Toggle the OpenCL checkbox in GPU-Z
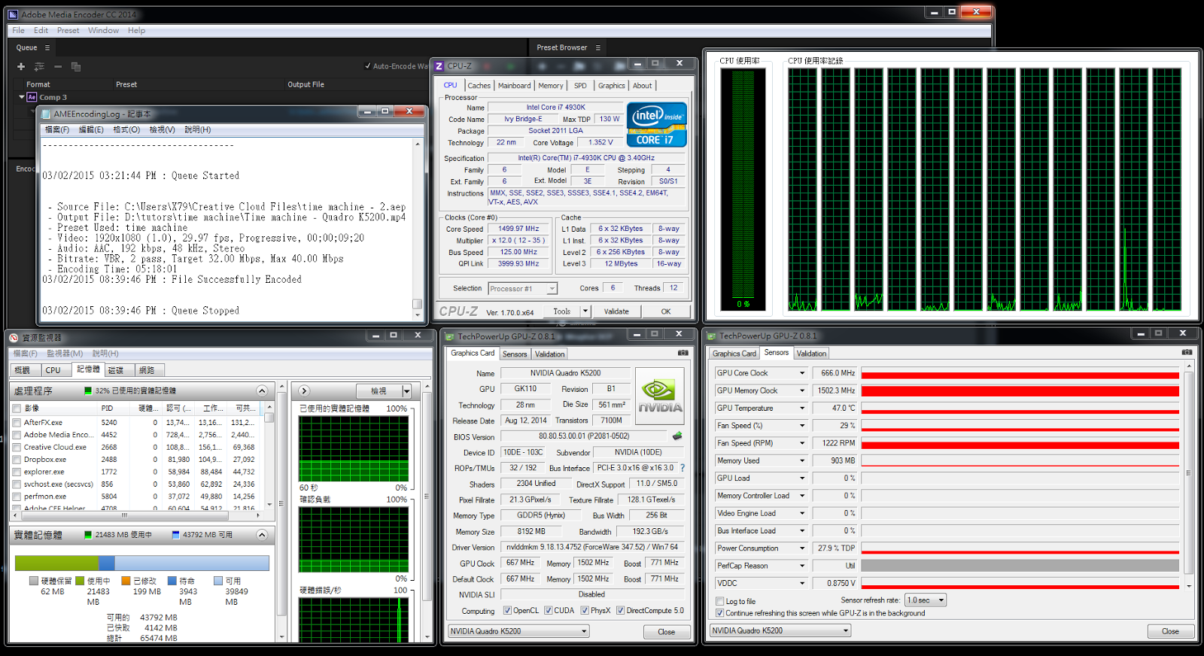 [x=507, y=610]
